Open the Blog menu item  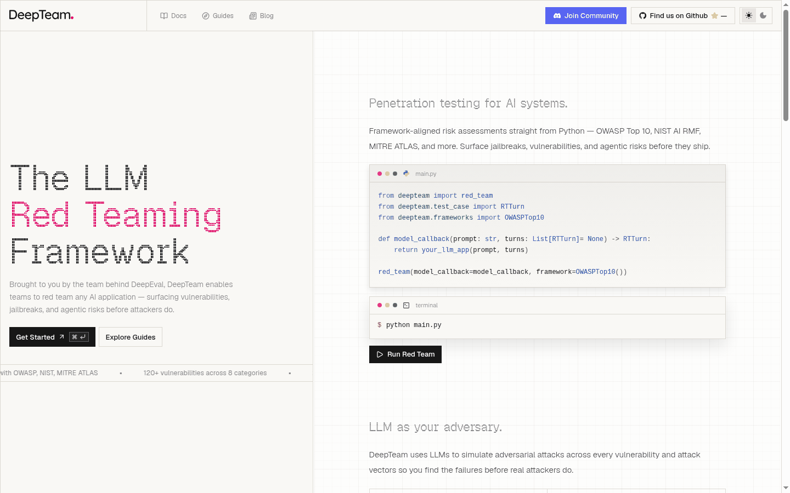click(x=261, y=16)
